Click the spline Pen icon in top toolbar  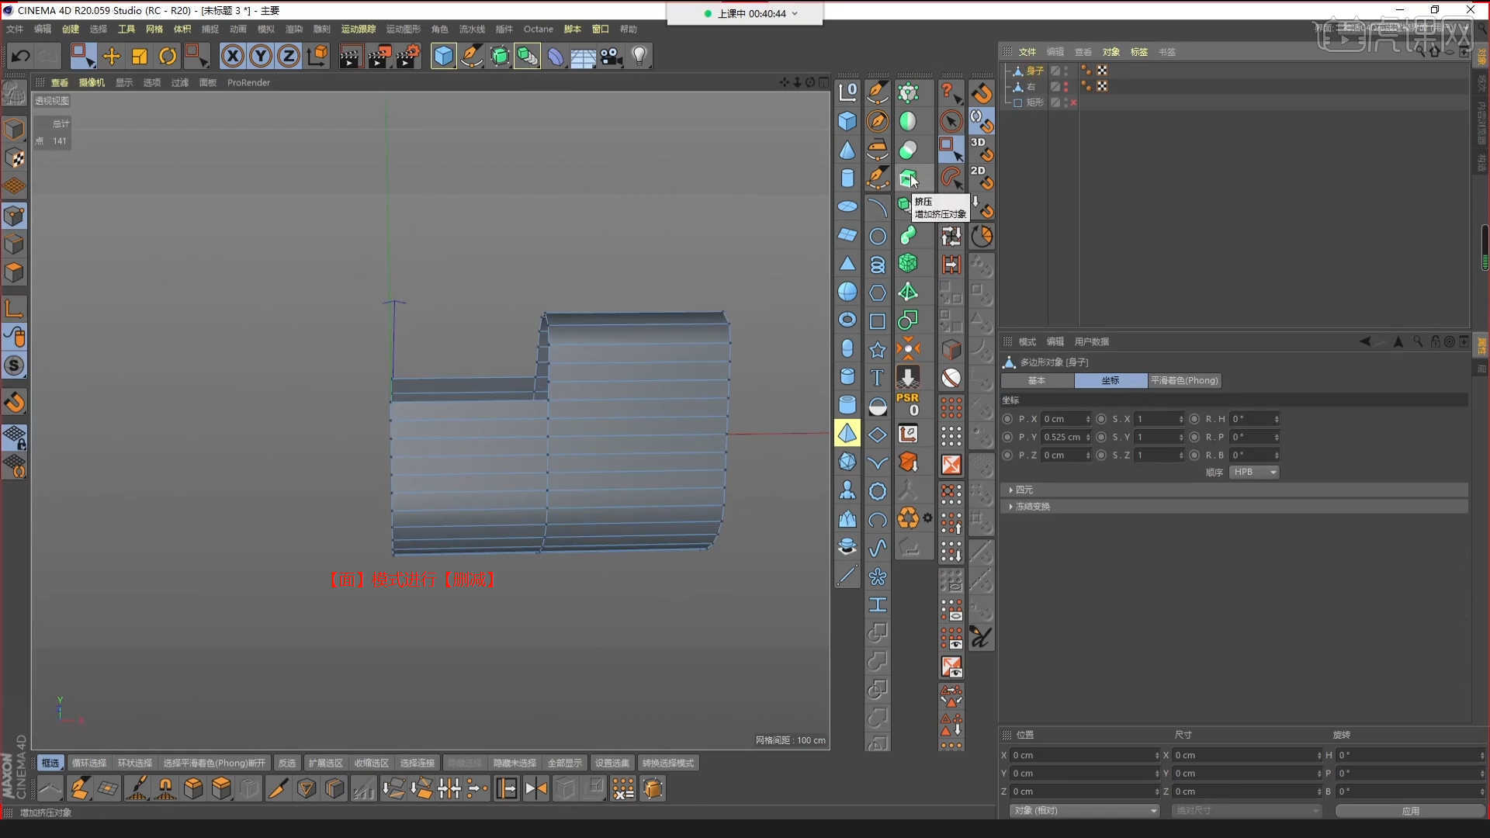471,56
